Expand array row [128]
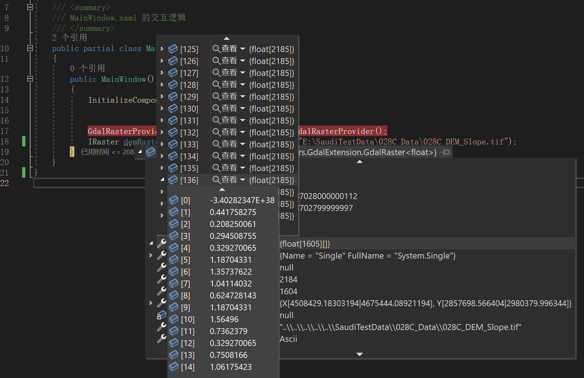Viewport: 584px width, 378px height. [162, 84]
